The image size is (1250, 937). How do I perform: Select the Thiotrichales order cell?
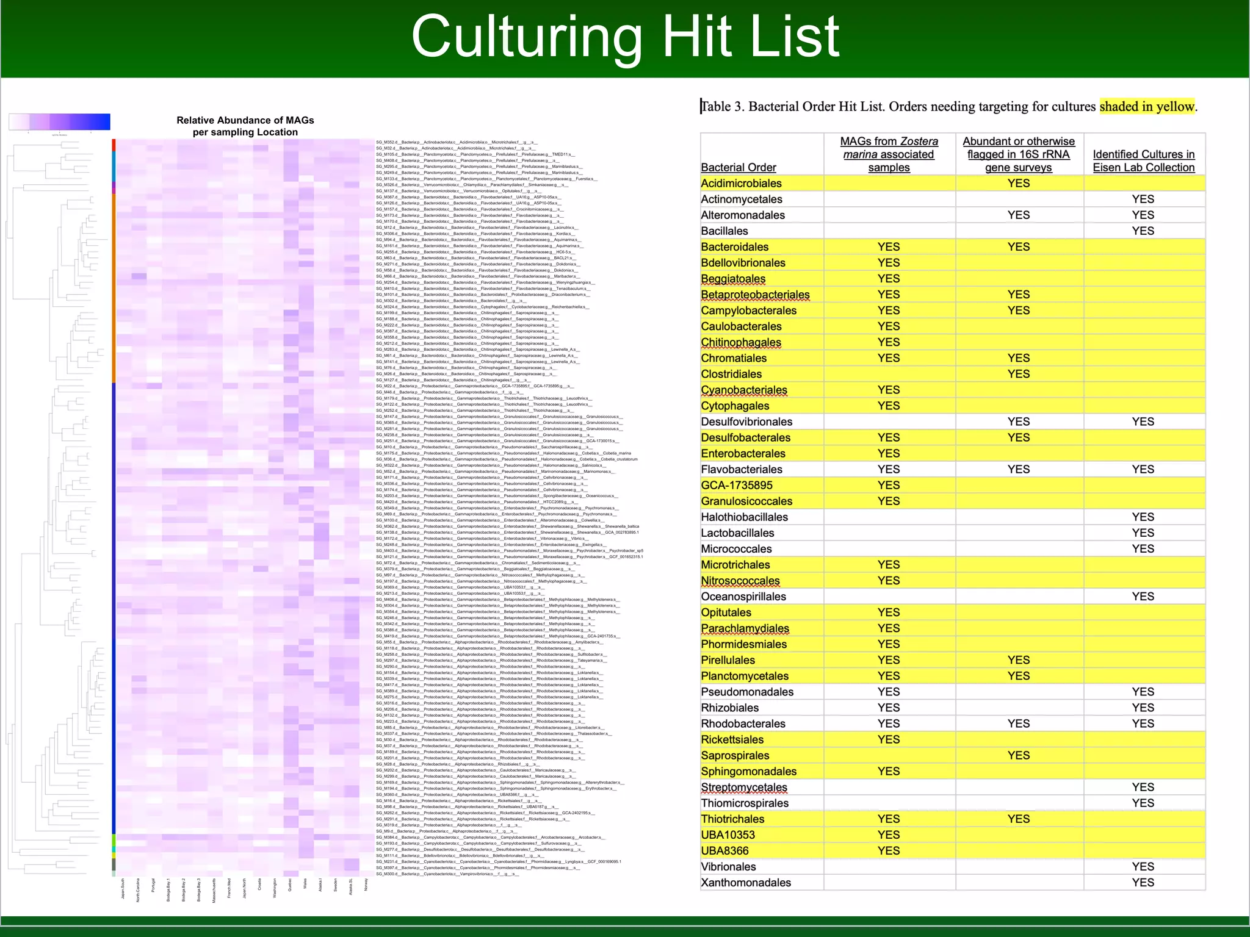click(732, 819)
